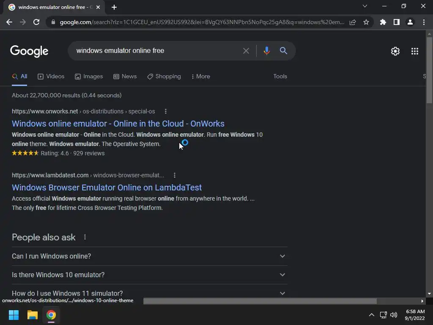Open the Chrome profile menu
Image resolution: width=433 pixels, height=325 pixels.
[x=410, y=22]
